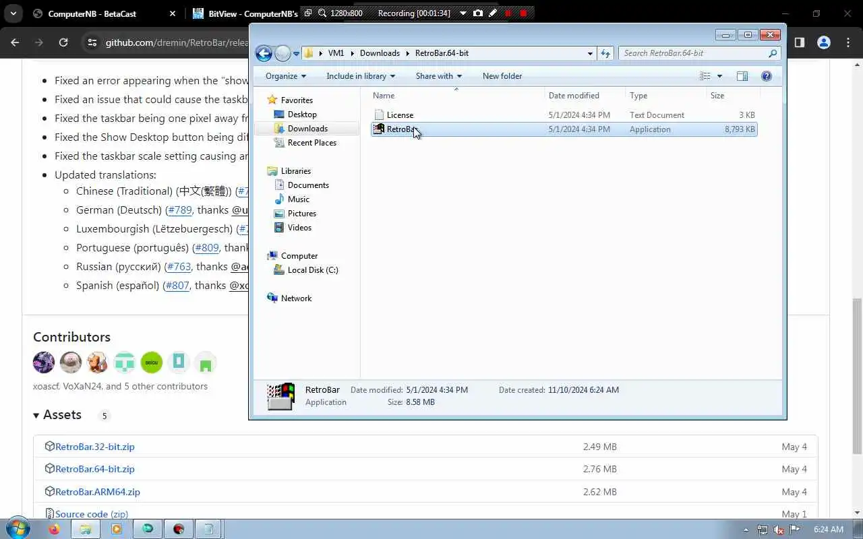Open the Share with menu

point(438,76)
